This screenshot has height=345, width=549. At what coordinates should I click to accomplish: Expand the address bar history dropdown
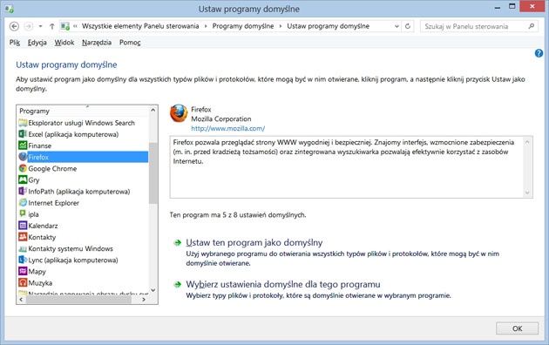396,26
